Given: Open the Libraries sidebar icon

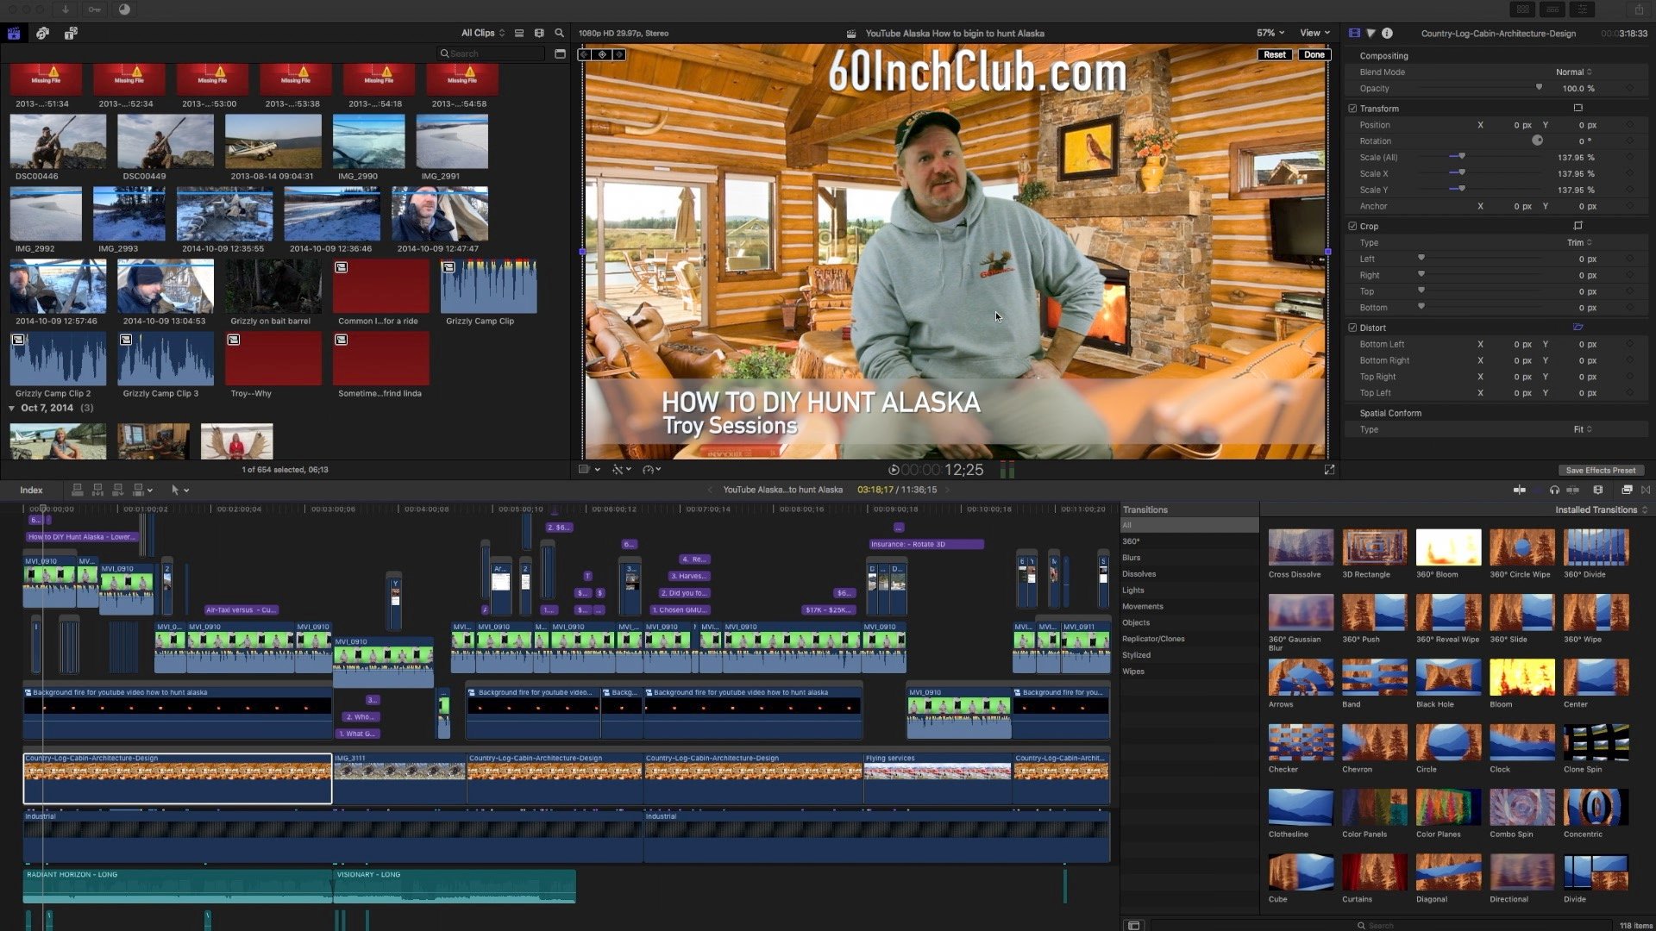Looking at the screenshot, I should 14,33.
